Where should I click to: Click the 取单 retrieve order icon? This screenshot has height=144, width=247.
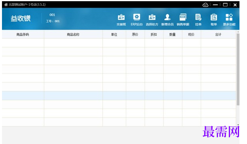click(214, 20)
